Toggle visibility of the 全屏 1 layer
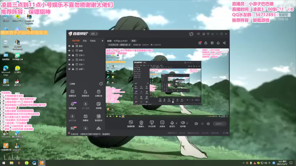 [69, 69]
